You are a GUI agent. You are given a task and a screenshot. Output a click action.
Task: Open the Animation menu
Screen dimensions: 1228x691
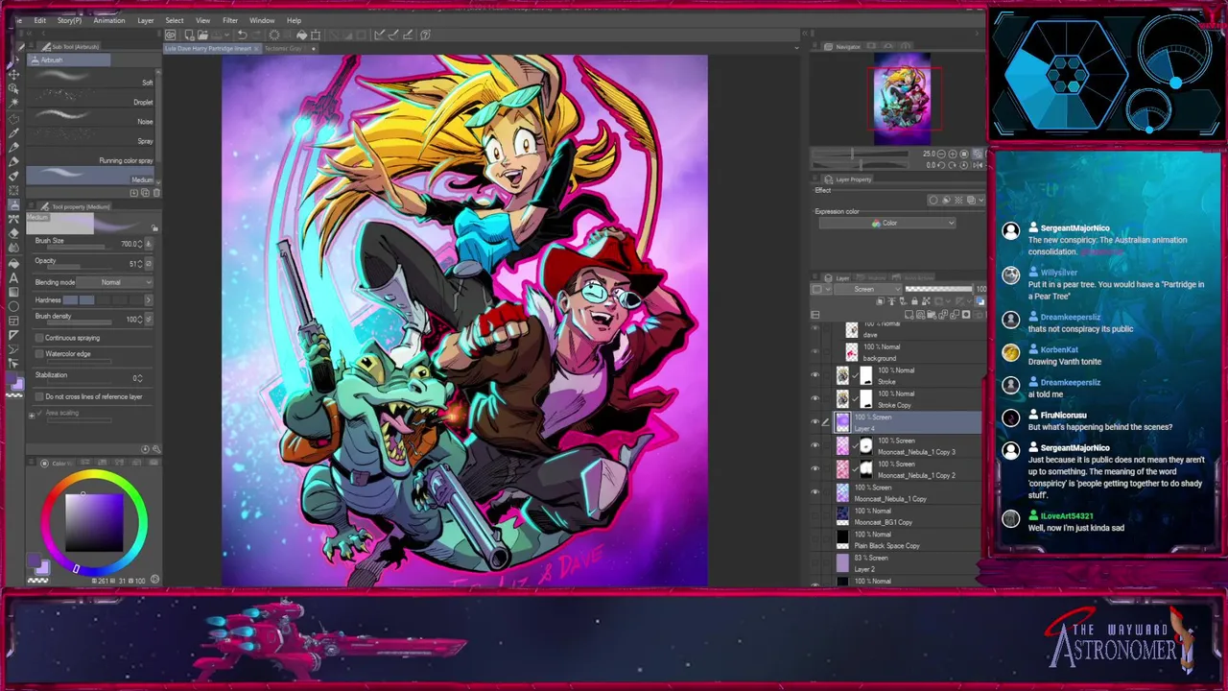coord(109,20)
